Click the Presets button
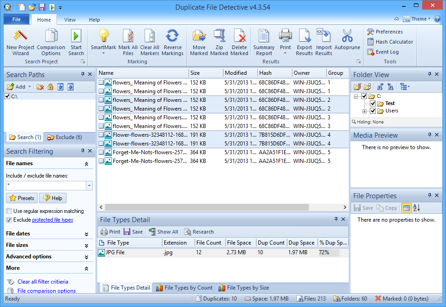The width and height of the screenshot is (446, 307). 22,198
